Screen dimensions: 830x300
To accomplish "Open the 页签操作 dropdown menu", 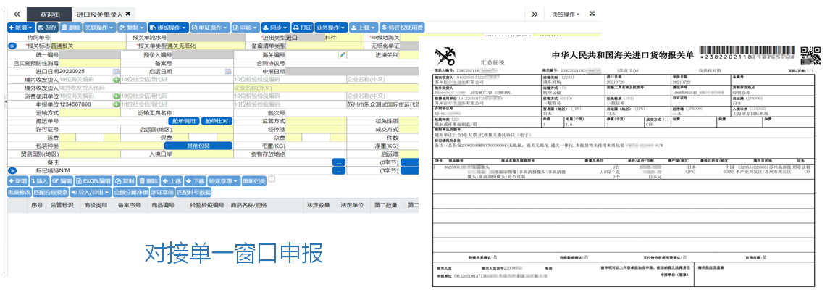I will pos(566,14).
